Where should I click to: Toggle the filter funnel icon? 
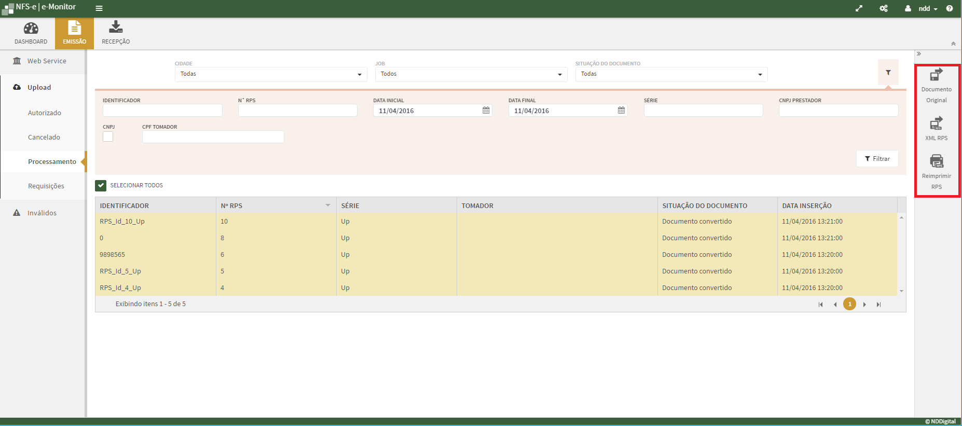888,73
